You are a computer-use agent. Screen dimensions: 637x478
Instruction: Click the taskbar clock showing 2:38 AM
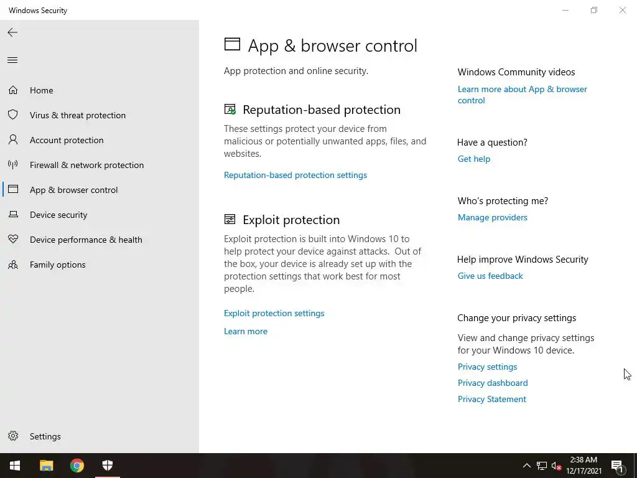pyautogui.click(x=584, y=466)
